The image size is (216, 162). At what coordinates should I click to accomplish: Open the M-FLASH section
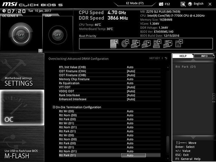coord(22,144)
